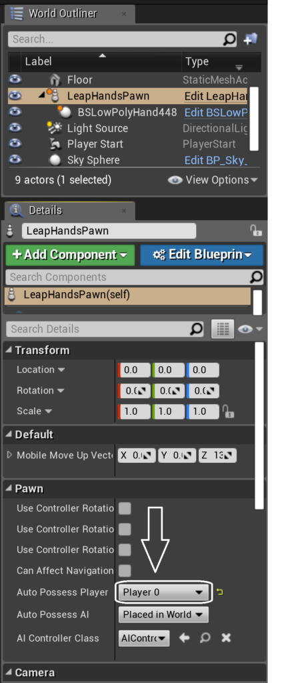290x683 pixels.
Task: Open the Auto Possess AI dropdown
Action: (x=163, y=614)
